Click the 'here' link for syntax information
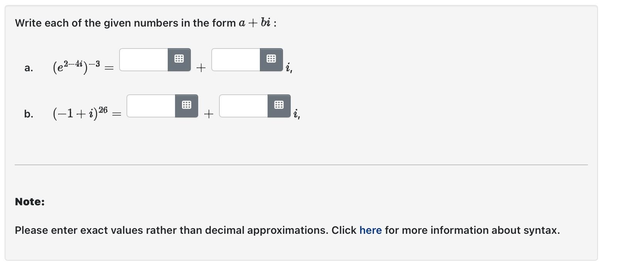625x270 pixels. 370,230
